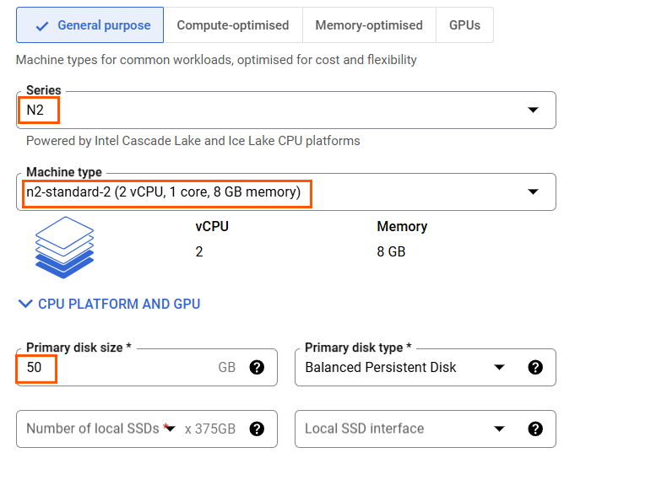
Task: Open help for Primary disk type
Action: click(x=535, y=368)
